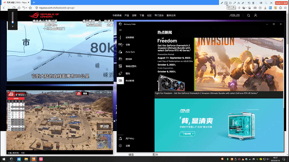This screenshot has width=289, height=162.
Task: Open the user account icon on ROG site
Action: click(255, 16)
